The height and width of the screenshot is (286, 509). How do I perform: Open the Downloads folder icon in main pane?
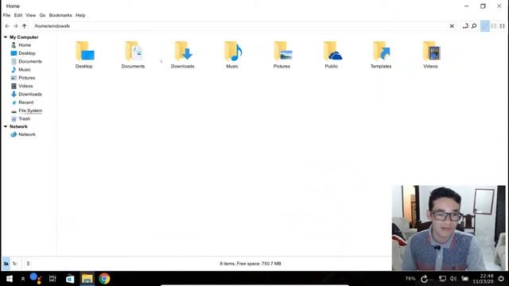pos(183,51)
